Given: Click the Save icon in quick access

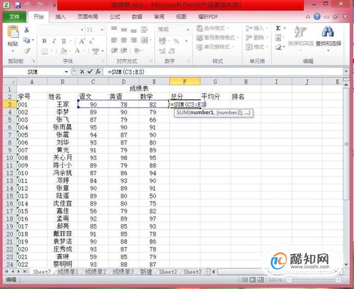Looking at the screenshot, I should pos(18,5).
